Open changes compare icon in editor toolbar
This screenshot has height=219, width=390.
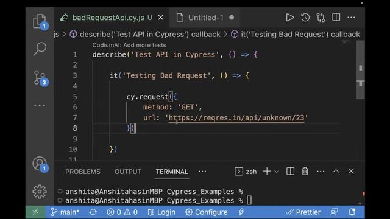click(x=321, y=18)
